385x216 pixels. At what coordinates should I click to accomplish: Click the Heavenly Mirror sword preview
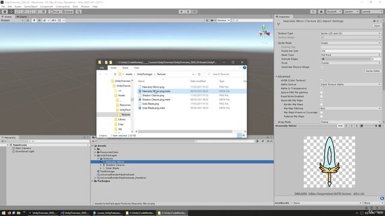click(x=329, y=162)
